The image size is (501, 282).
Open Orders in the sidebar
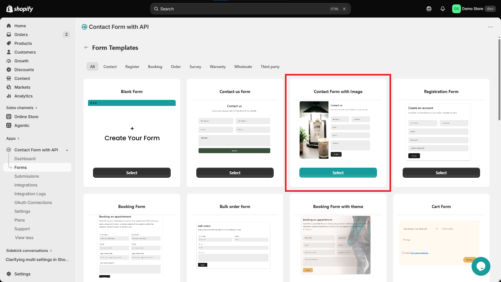(x=21, y=34)
